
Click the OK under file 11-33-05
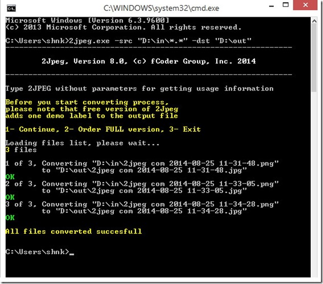point(10,197)
